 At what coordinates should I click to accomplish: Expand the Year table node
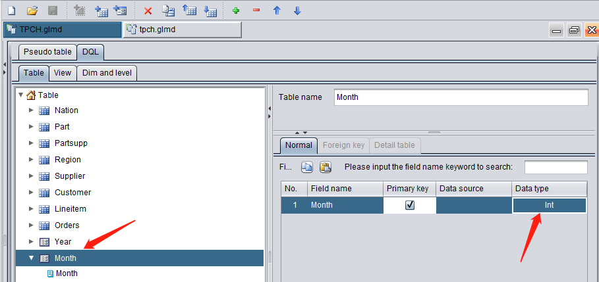(32, 241)
